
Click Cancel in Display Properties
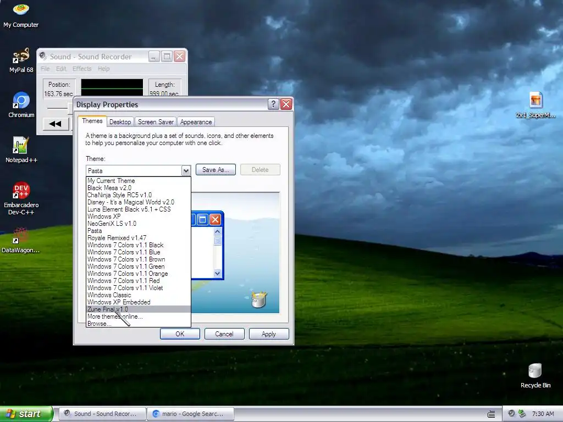[224, 334]
